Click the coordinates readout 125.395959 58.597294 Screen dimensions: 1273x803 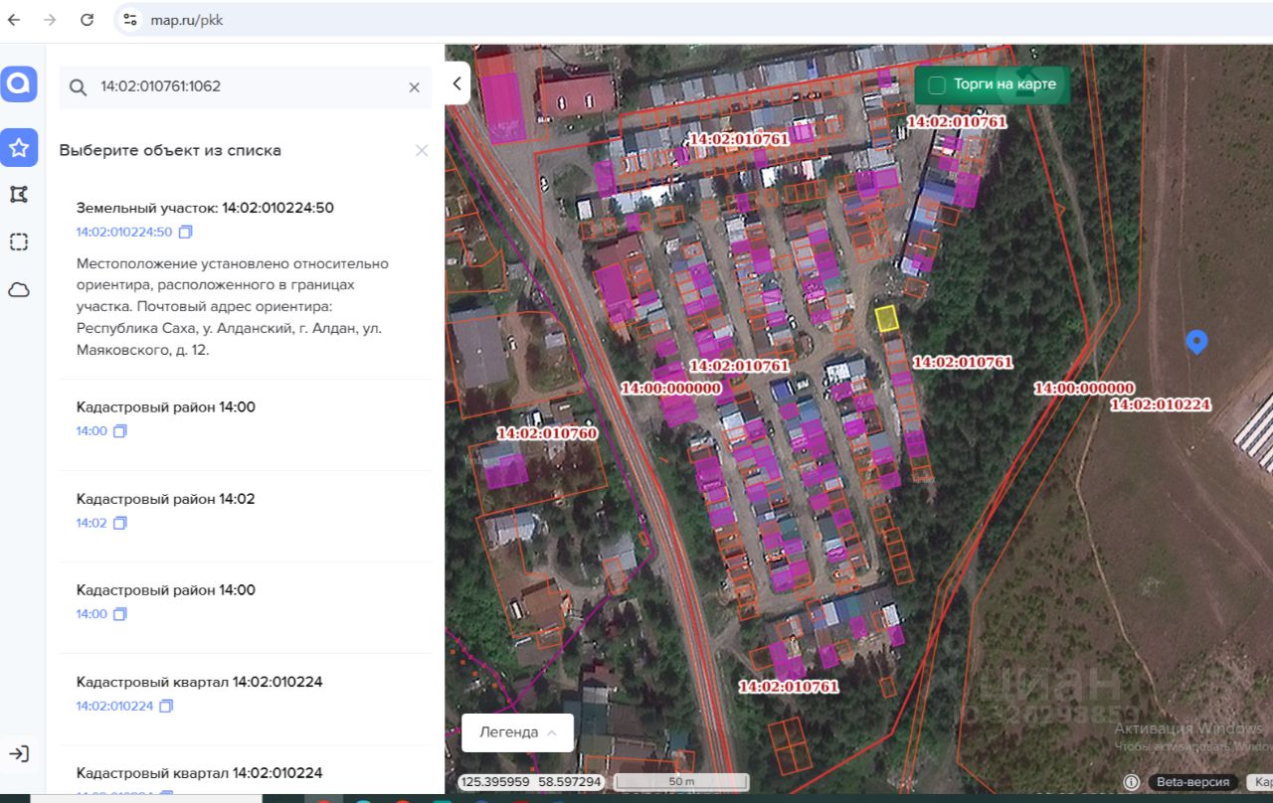point(531,782)
